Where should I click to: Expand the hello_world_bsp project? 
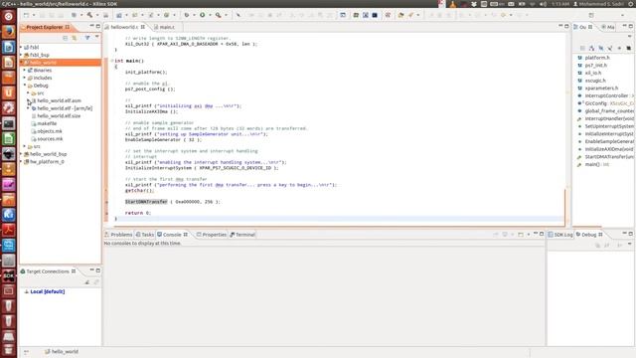(x=21, y=154)
